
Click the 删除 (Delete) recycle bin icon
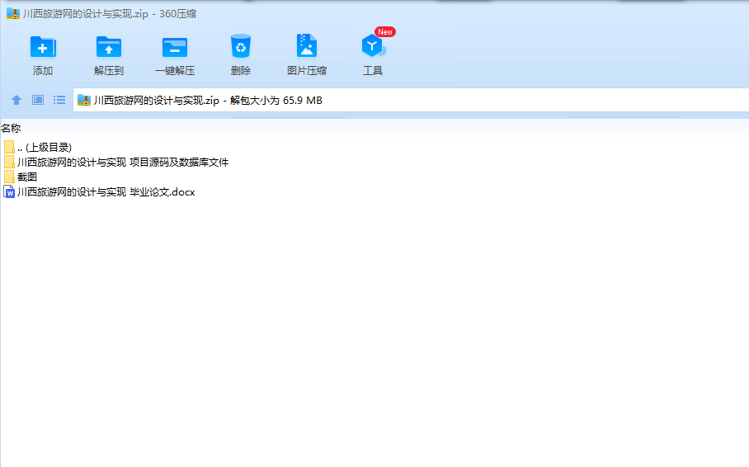(241, 46)
